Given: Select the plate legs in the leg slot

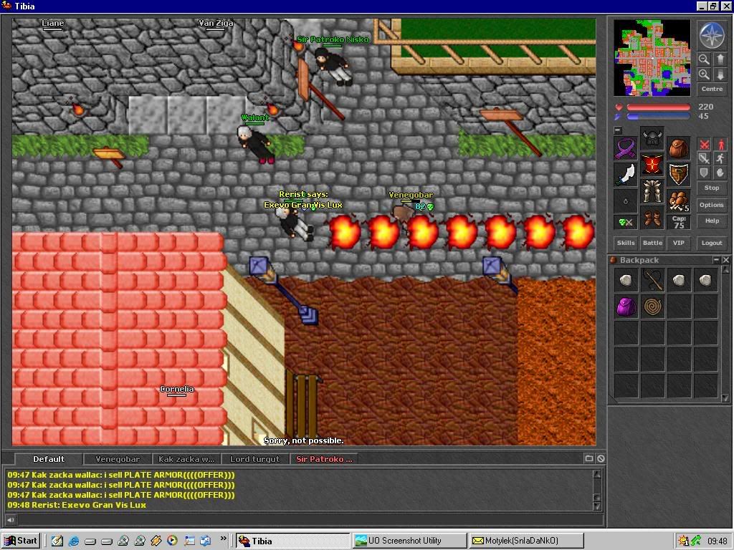Looking at the screenshot, I should [x=652, y=191].
